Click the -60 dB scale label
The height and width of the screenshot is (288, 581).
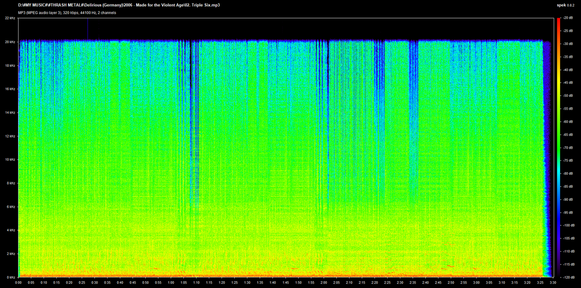pyautogui.click(x=568, y=122)
